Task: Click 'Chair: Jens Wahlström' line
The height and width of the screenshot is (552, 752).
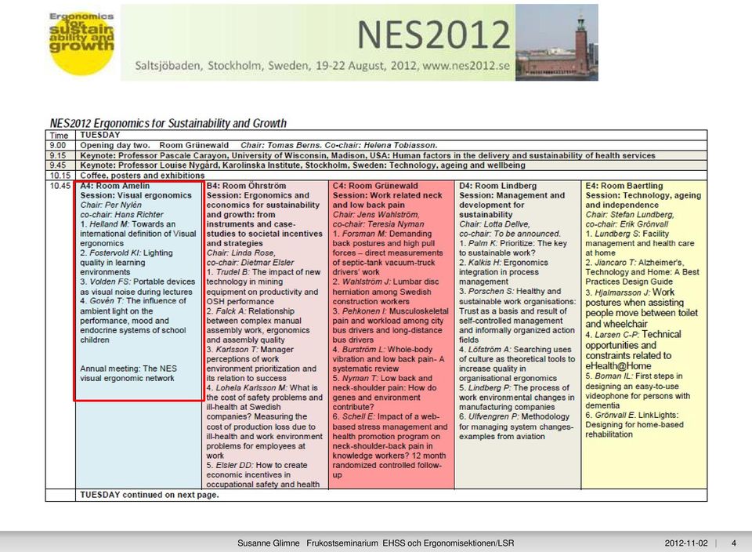Action: 375,215
